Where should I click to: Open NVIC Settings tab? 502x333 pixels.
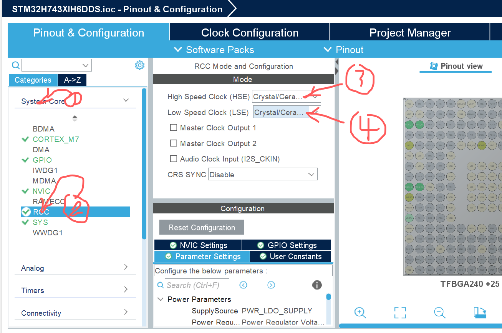coord(198,245)
